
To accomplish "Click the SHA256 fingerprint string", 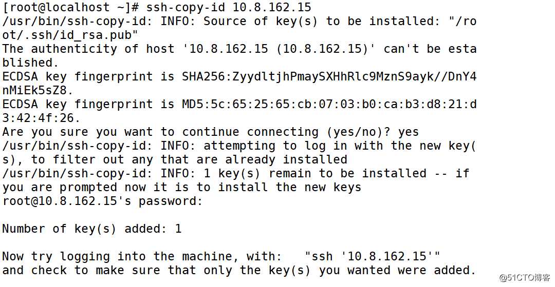I will pos(329,76).
